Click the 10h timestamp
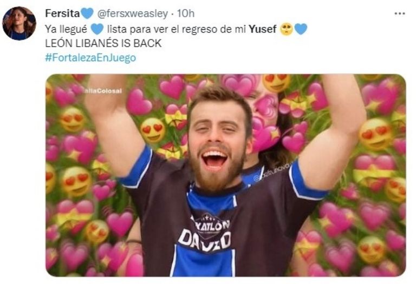416x284 pixels. 186,14
